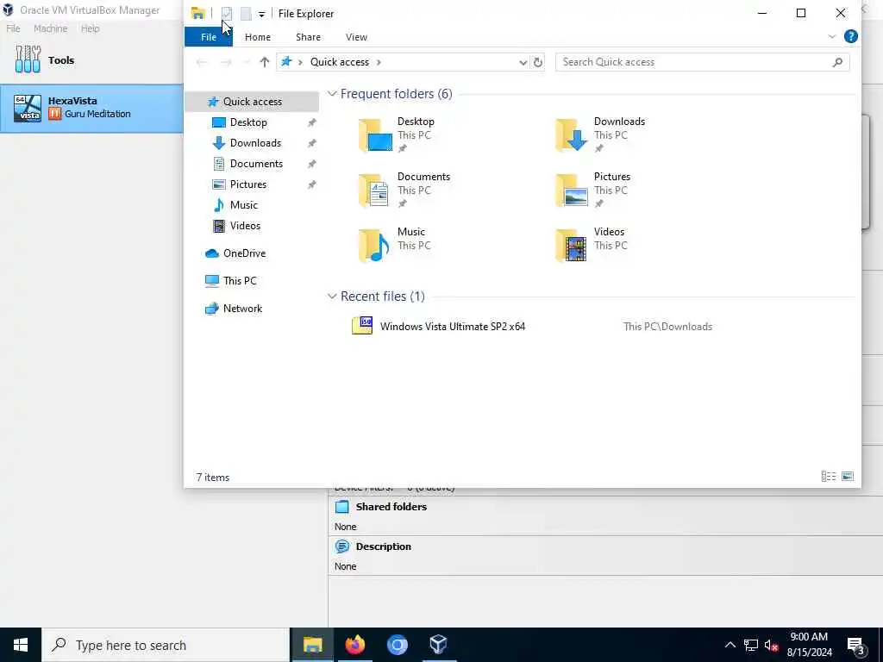
Task: Click the New folder quick access toolbar icon
Action: click(246, 14)
